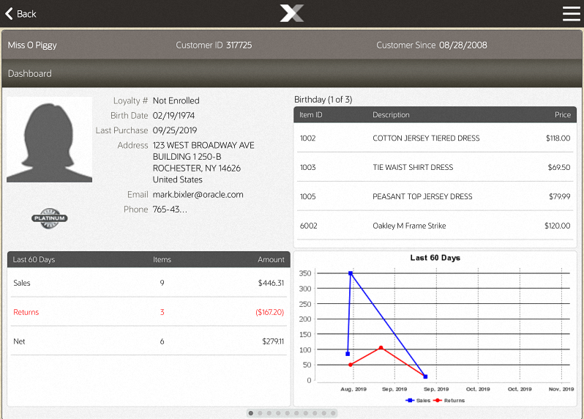The height and width of the screenshot is (419, 584).
Task: Click the customer silhouette photo
Action: [50, 140]
